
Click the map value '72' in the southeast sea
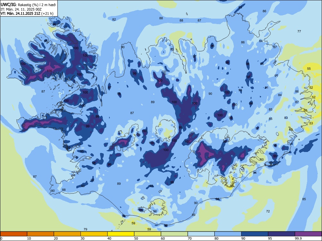coord(268,211)
